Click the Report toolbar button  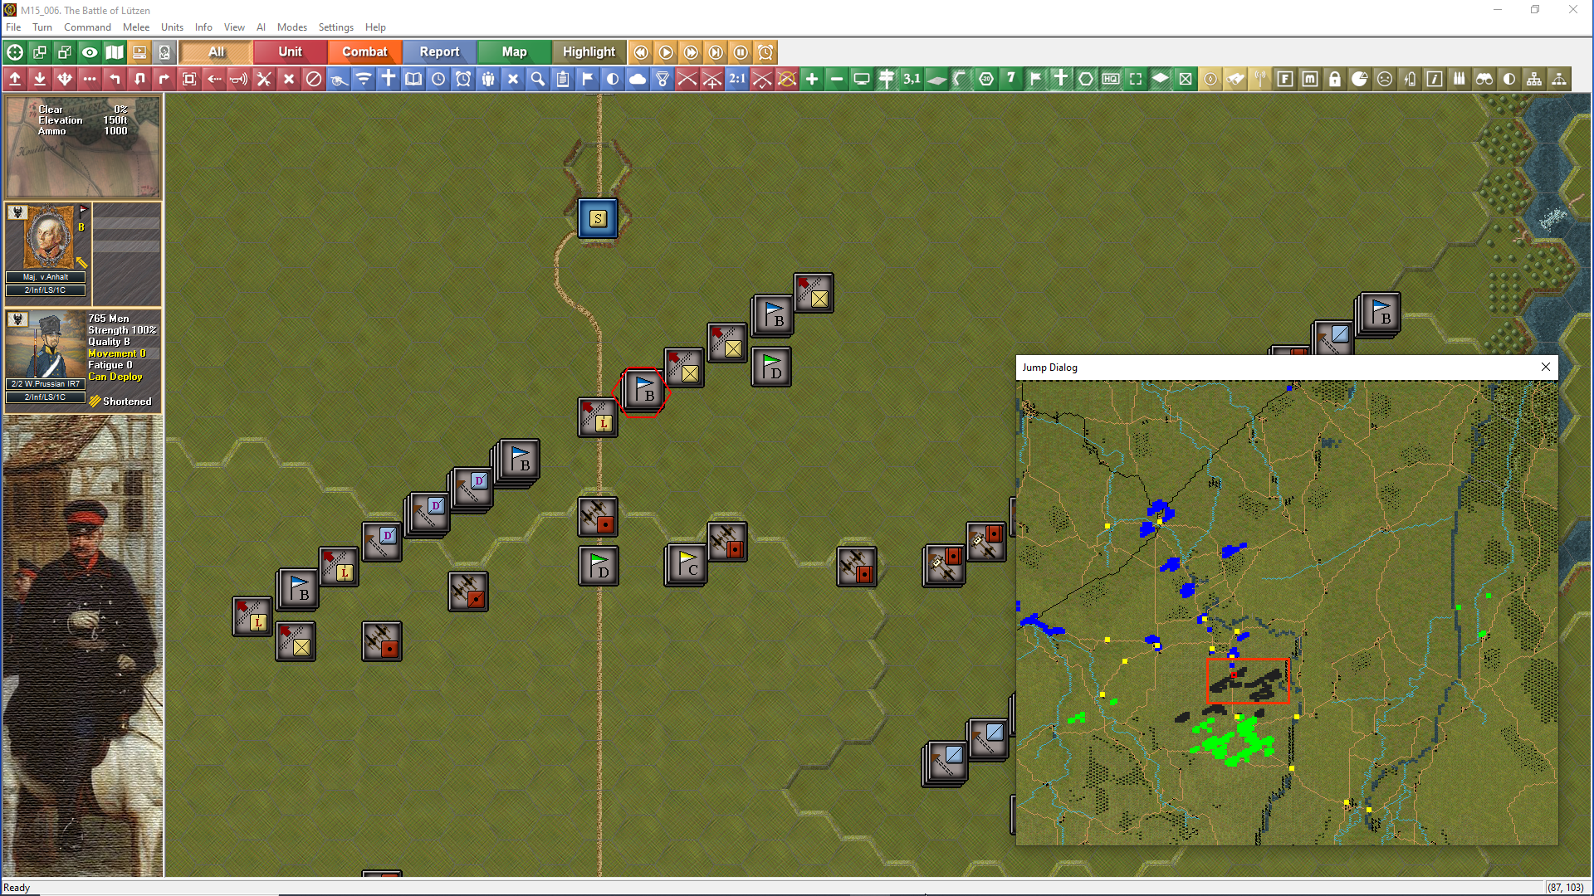[439, 52]
